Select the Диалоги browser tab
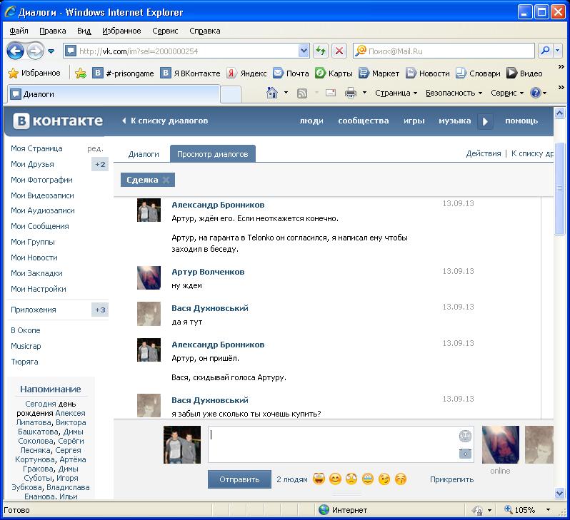 pyautogui.click(x=114, y=94)
